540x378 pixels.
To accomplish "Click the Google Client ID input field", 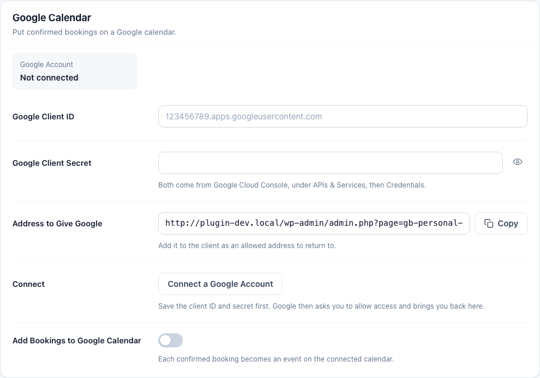I will click(x=343, y=116).
